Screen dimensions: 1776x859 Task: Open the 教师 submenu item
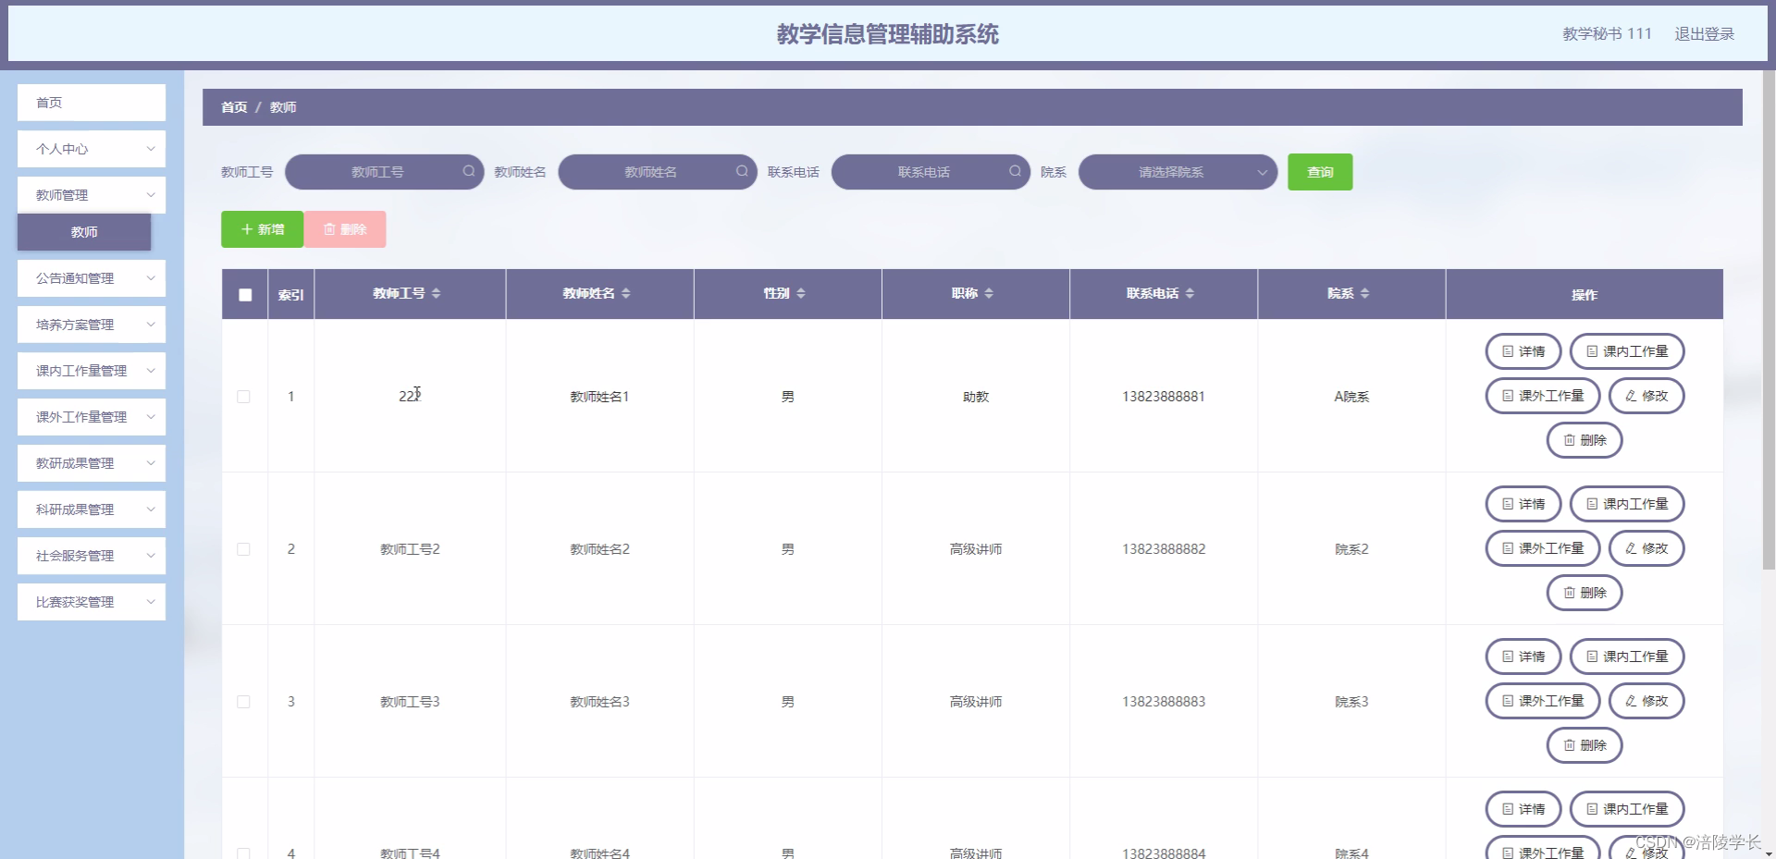click(x=83, y=232)
